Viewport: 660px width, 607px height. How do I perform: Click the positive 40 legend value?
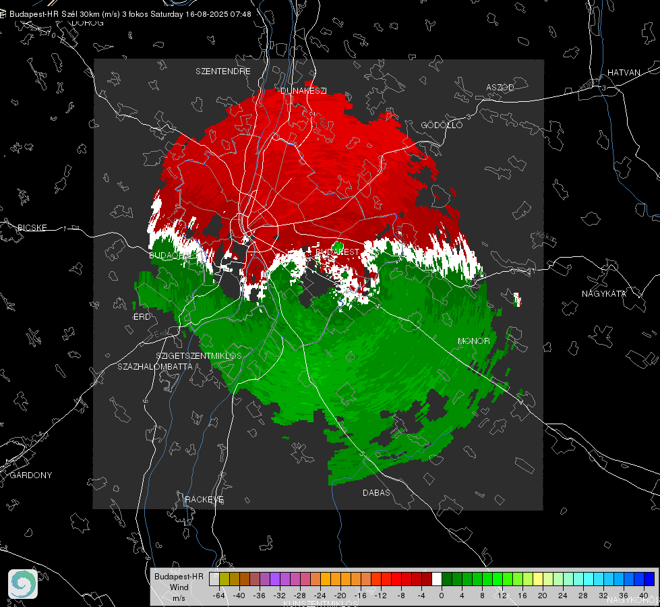pos(644,596)
